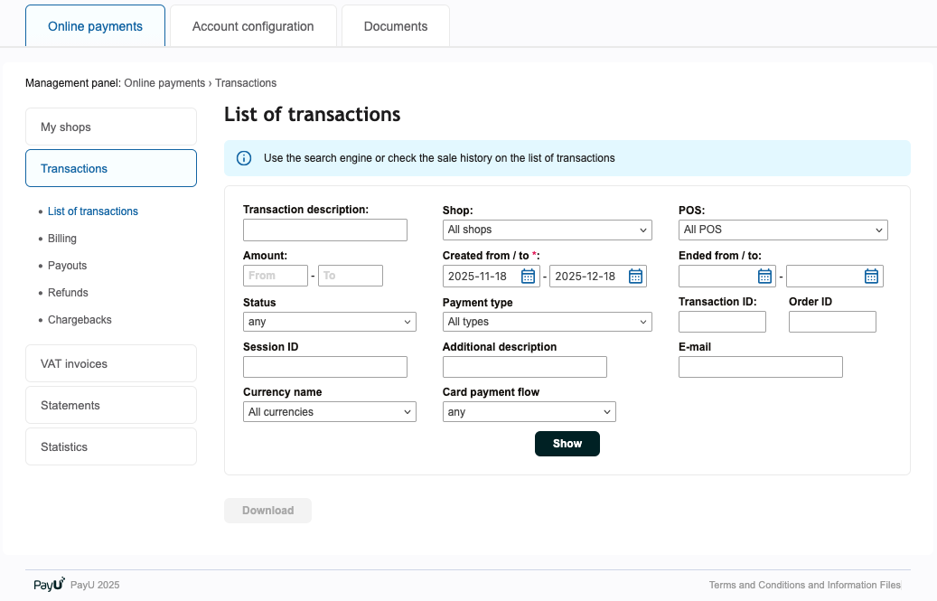Open the Documents tab

(396, 26)
